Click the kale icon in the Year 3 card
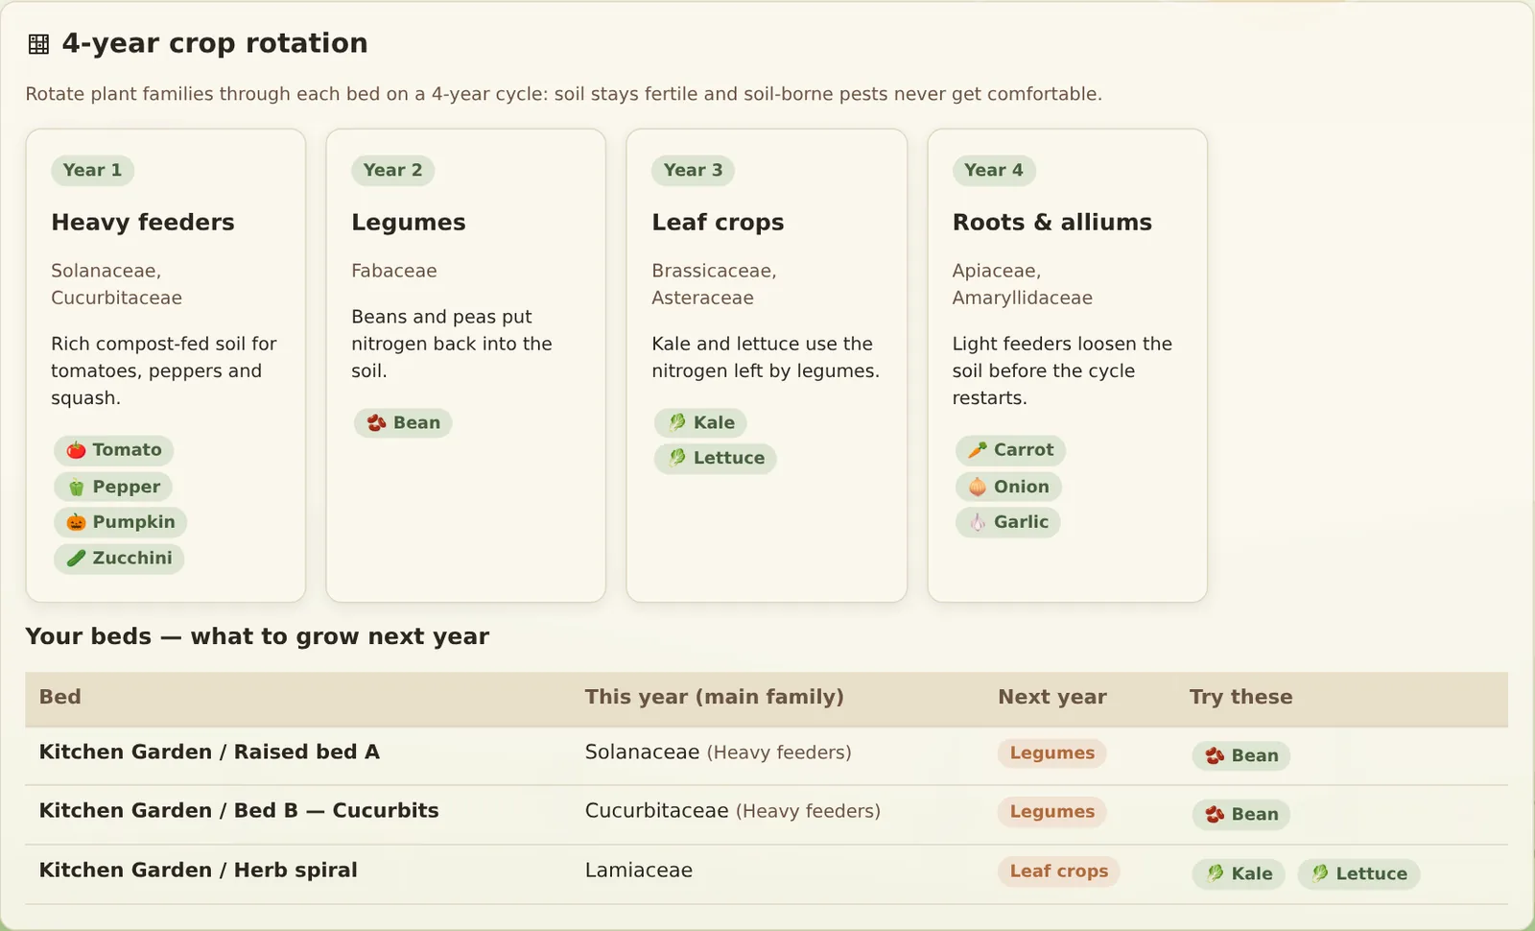Image resolution: width=1535 pixels, height=931 pixels. (677, 423)
